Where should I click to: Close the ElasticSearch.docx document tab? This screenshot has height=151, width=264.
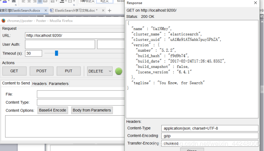[46, 10]
